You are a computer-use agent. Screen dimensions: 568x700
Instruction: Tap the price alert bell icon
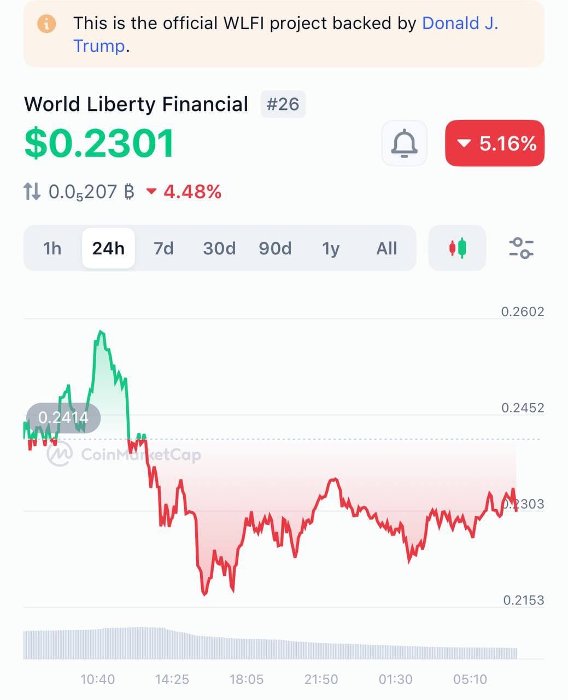(x=404, y=143)
